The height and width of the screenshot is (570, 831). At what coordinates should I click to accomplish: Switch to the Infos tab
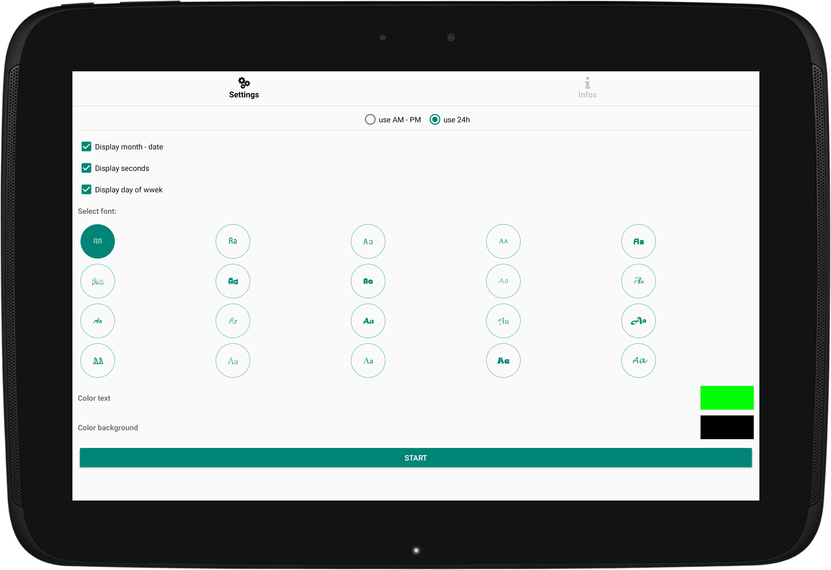point(587,88)
